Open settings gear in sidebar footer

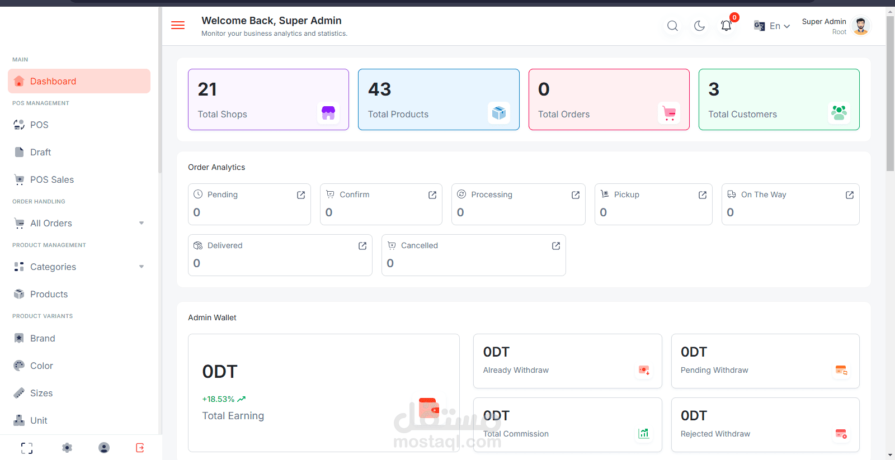(67, 448)
